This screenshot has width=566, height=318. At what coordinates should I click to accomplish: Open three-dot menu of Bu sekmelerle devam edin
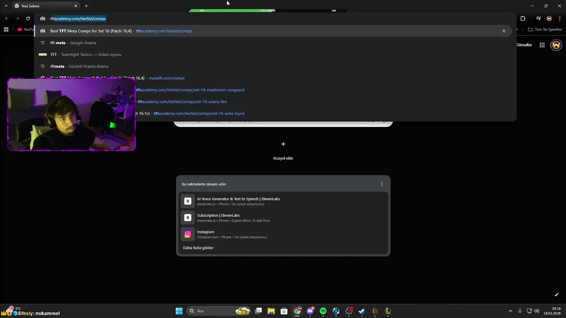(382, 184)
